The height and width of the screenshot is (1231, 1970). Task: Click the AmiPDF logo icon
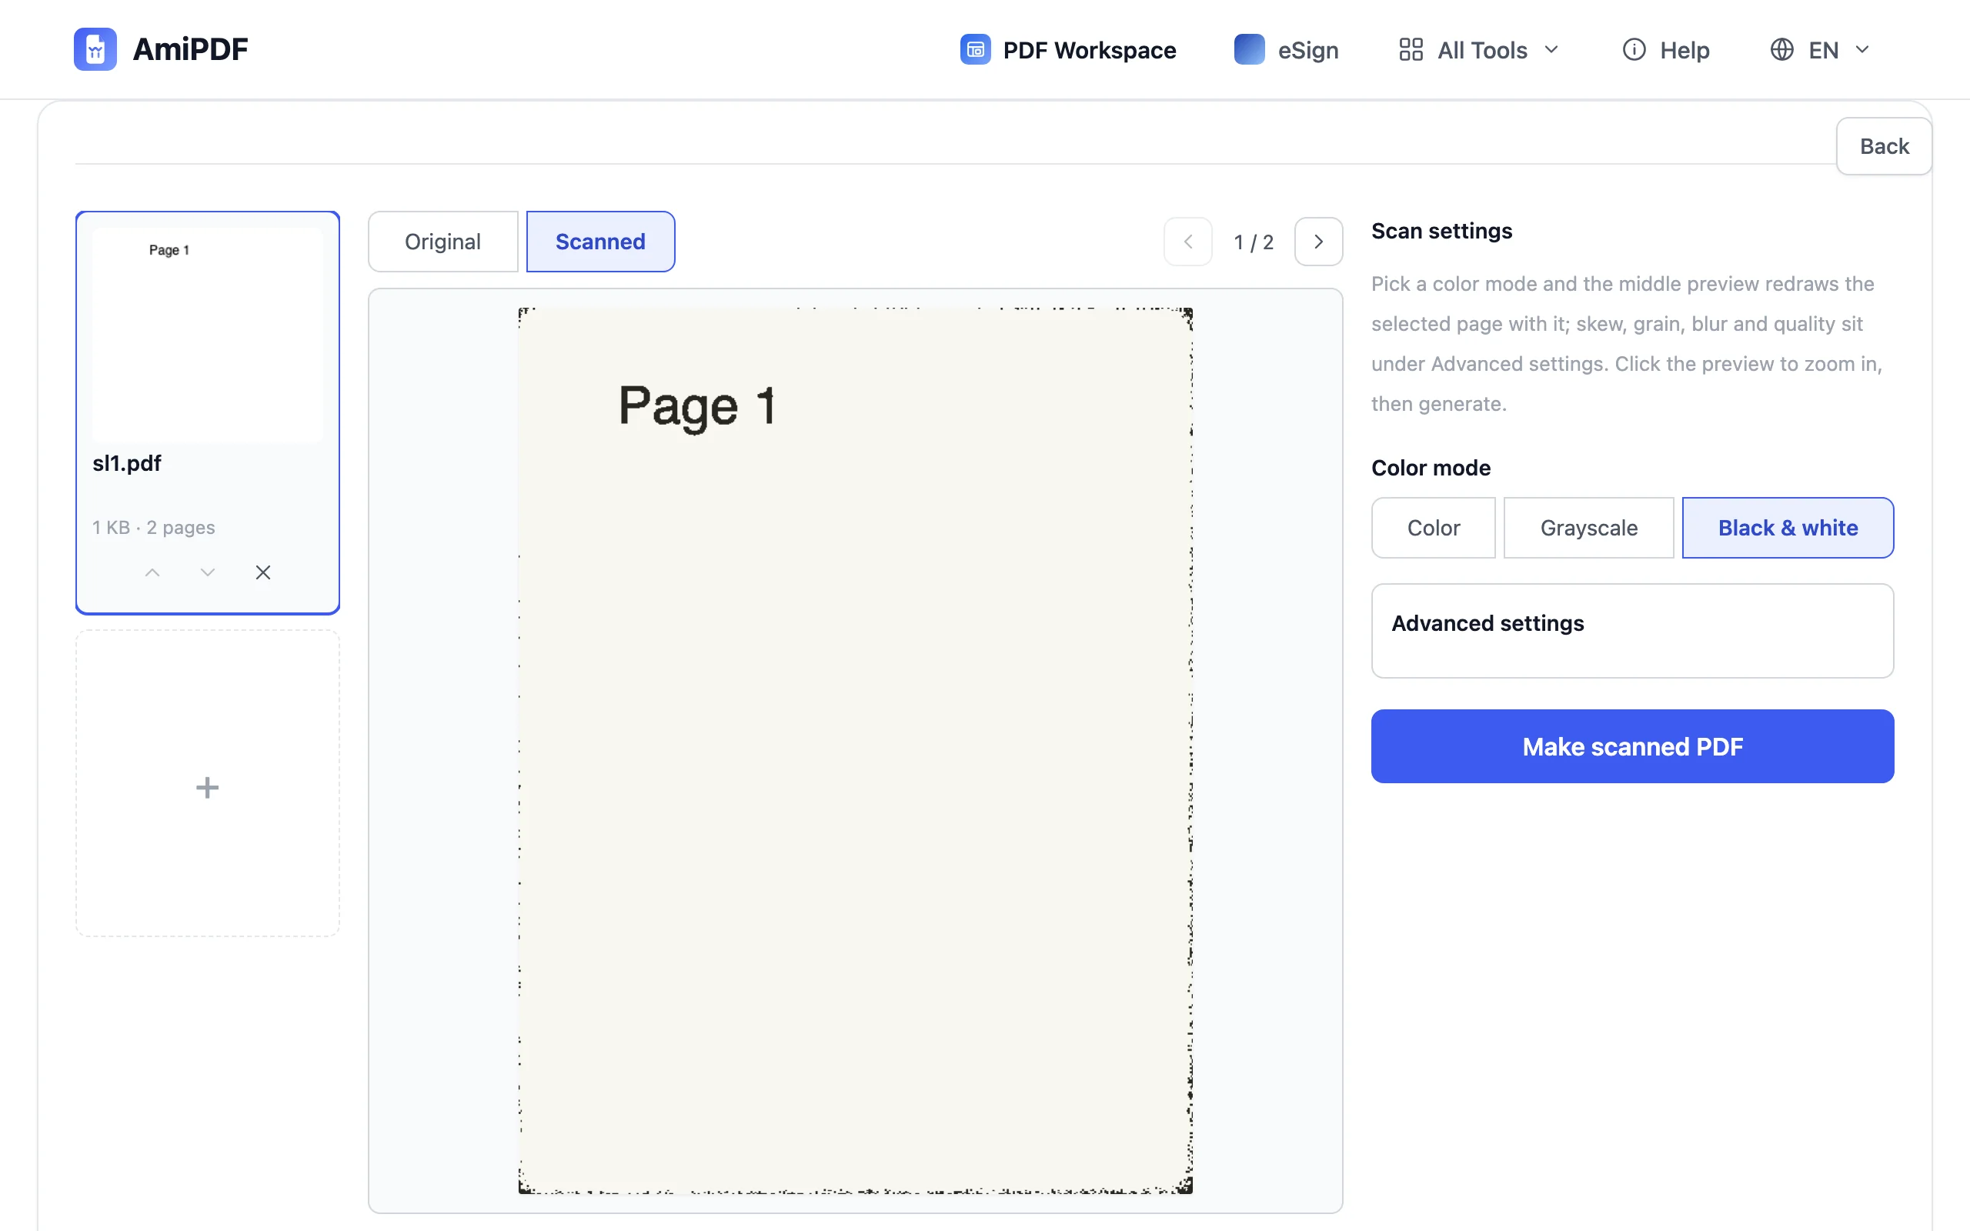click(x=95, y=48)
